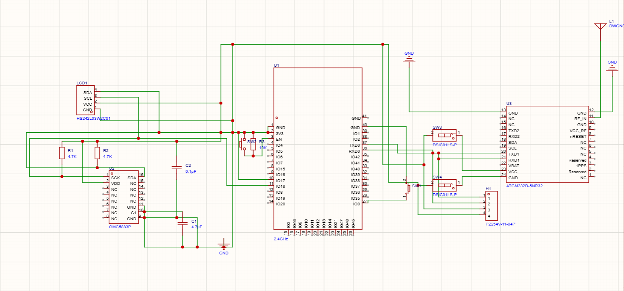The width and height of the screenshot is (624, 291).
Task: Click the HS242L03W2C01 part label
Action: (93, 119)
